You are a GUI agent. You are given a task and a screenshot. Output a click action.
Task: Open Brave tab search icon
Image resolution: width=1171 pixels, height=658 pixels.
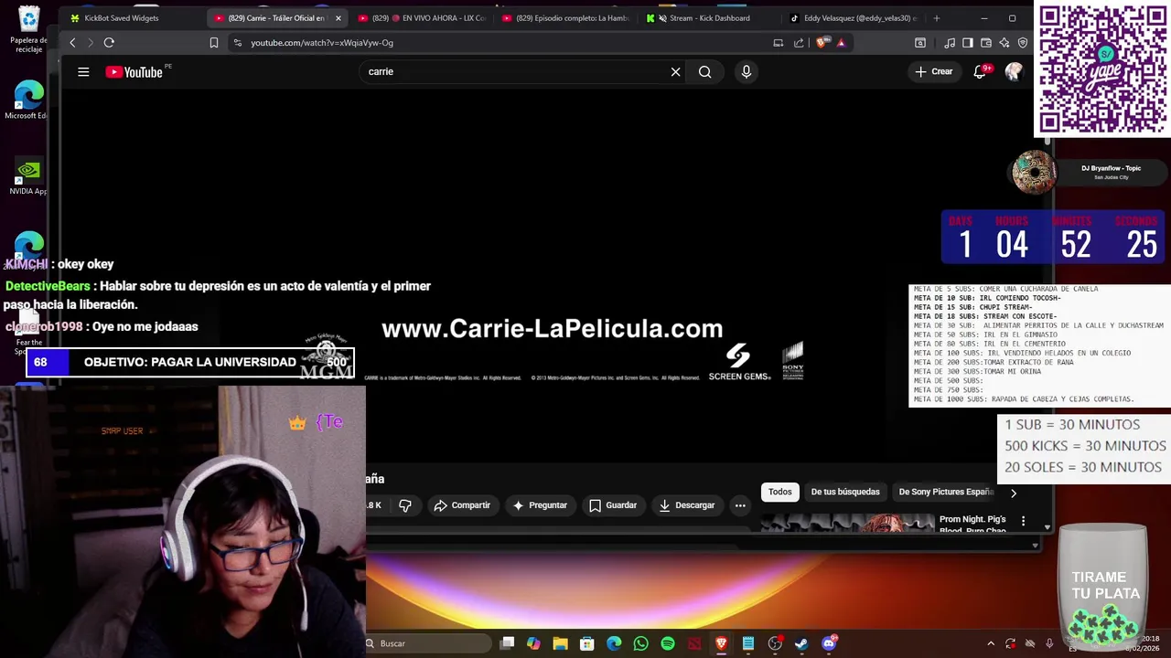pyautogui.click(x=920, y=43)
